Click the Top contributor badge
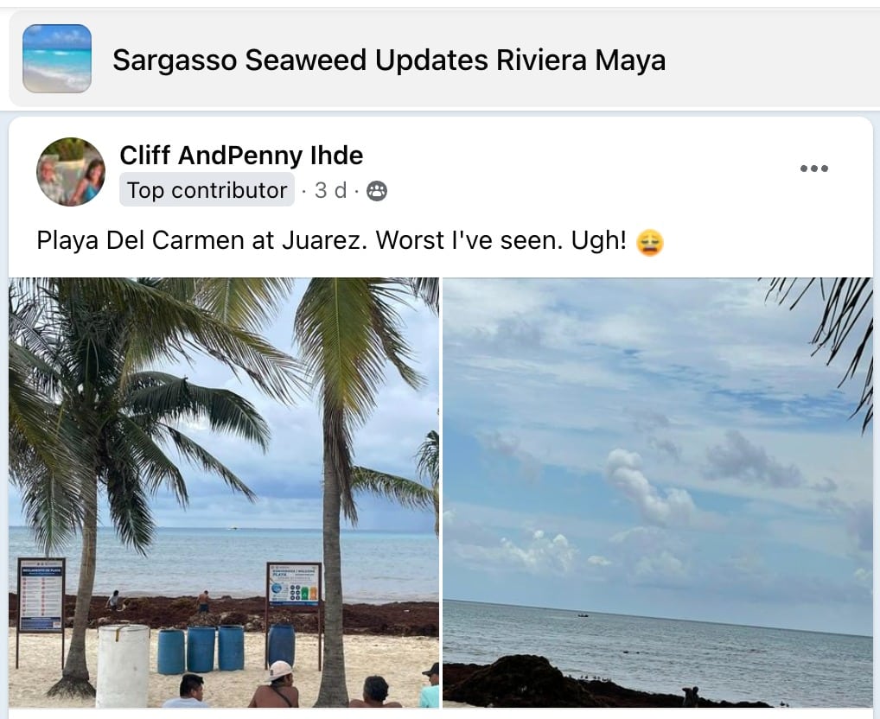This screenshot has height=719, width=880. (x=207, y=190)
